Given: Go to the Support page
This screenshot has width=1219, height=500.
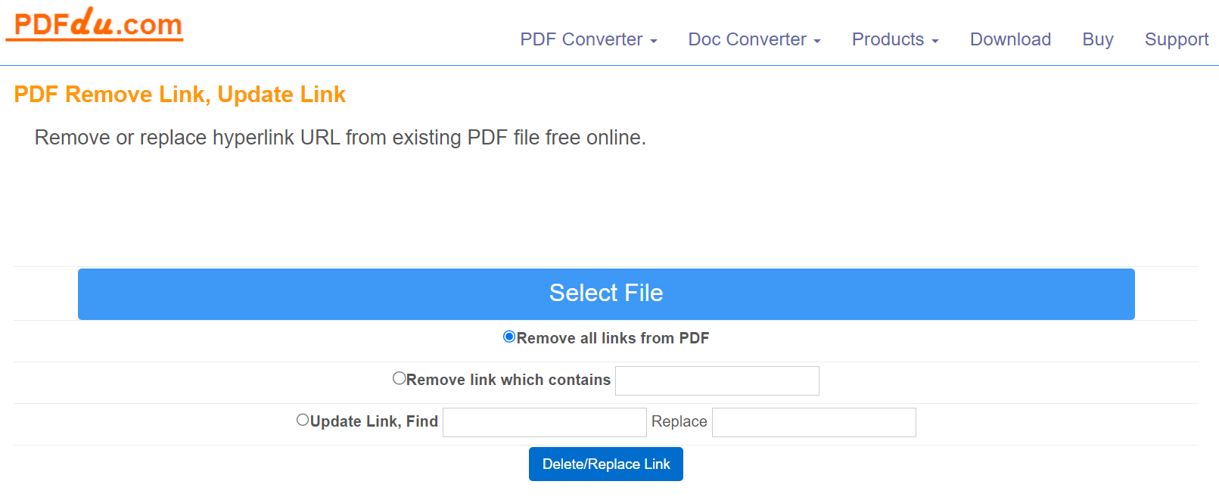Looking at the screenshot, I should pos(1176,39).
